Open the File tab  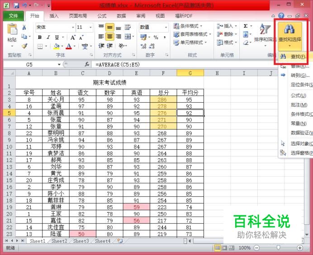pos(14,16)
